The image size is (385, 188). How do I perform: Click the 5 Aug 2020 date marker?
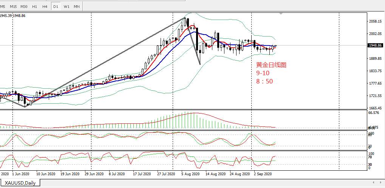(190, 174)
